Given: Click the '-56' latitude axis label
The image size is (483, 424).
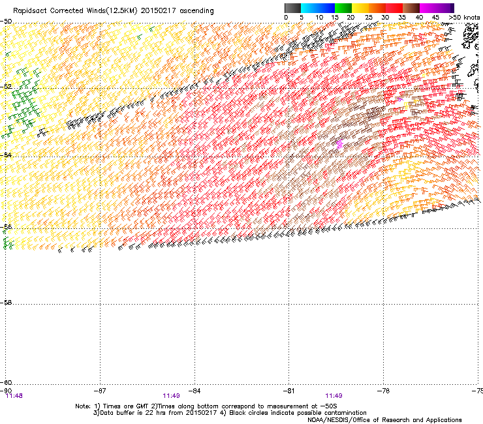Looking at the screenshot, I should click(6, 227).
